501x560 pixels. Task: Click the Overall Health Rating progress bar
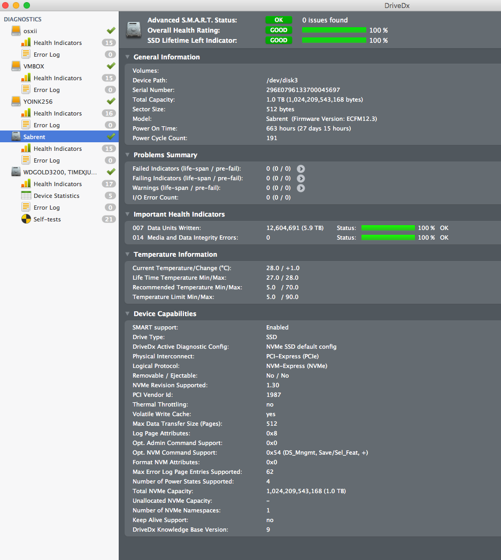tap(334, 30)
